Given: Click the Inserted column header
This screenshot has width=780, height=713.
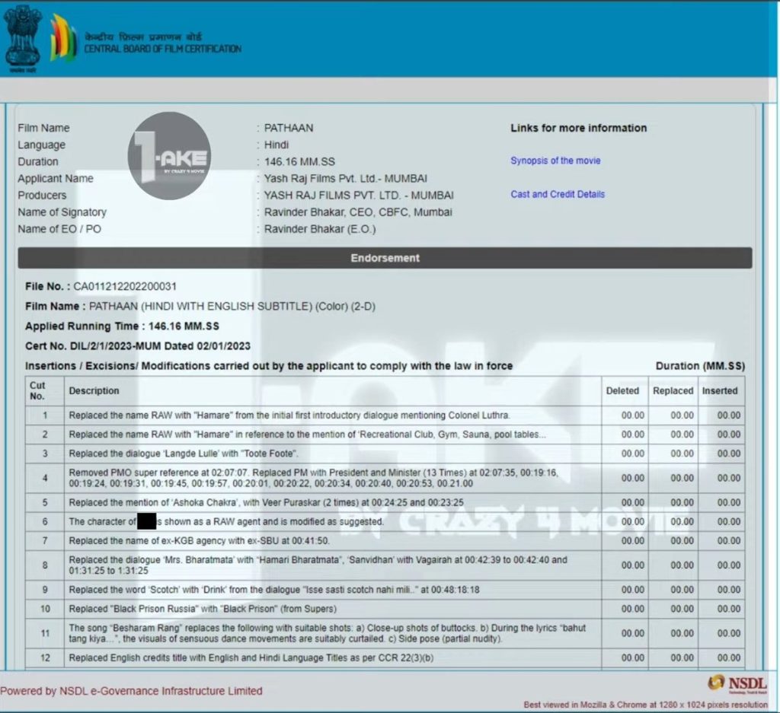Looking at the screenshot, I should [720, 390].
